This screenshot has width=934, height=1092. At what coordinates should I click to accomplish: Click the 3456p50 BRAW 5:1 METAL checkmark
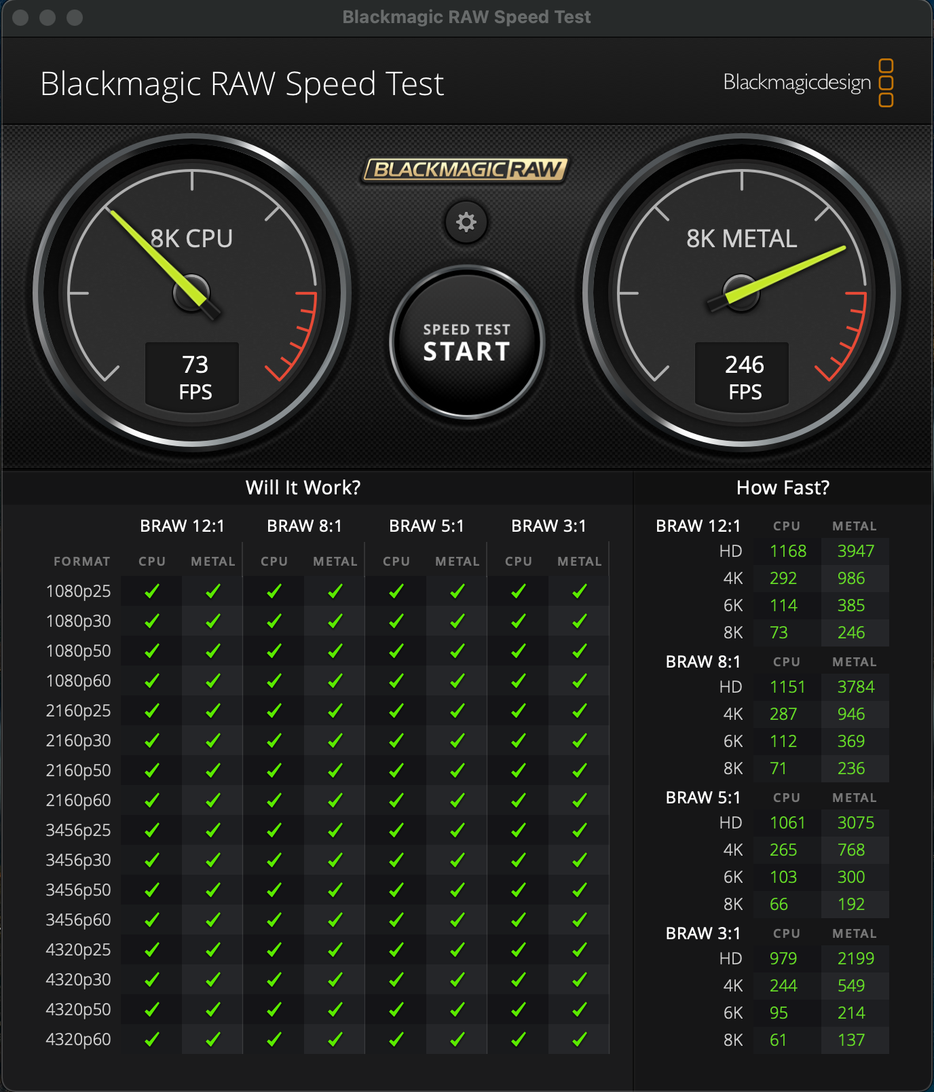[x=457, y=890]
